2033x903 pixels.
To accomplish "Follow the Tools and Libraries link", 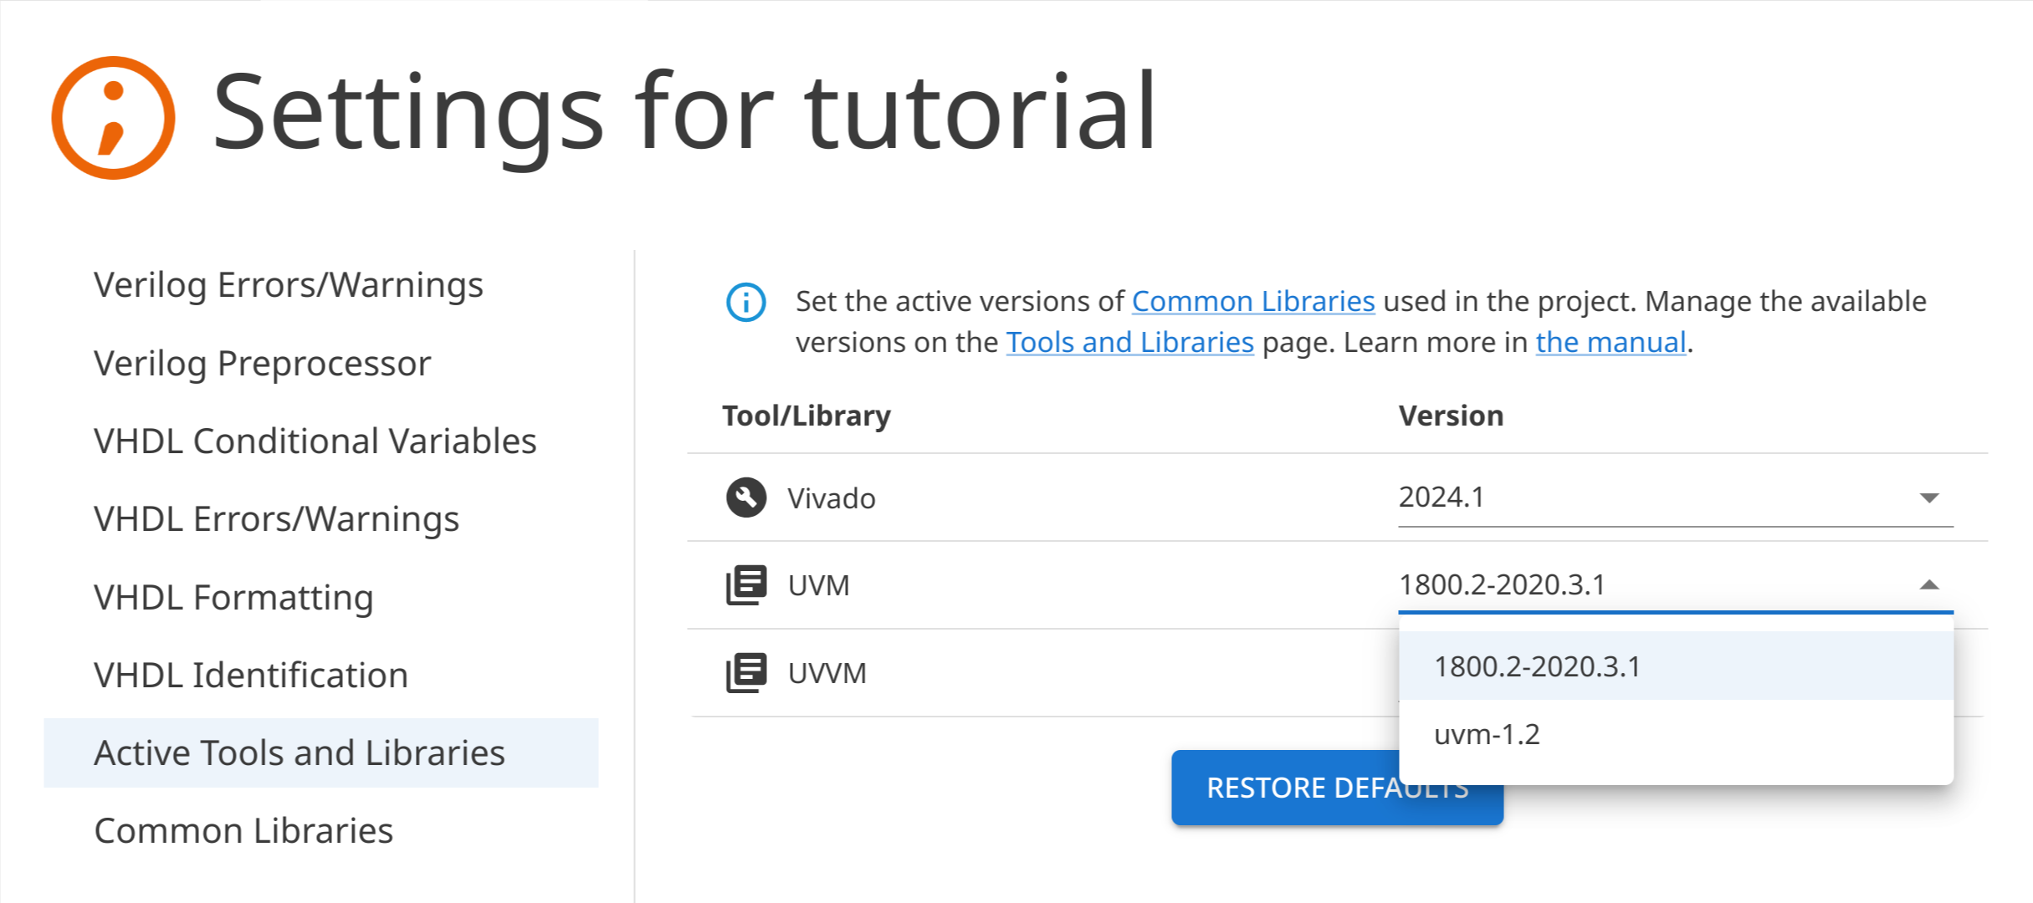I will tap(1129, 343).
